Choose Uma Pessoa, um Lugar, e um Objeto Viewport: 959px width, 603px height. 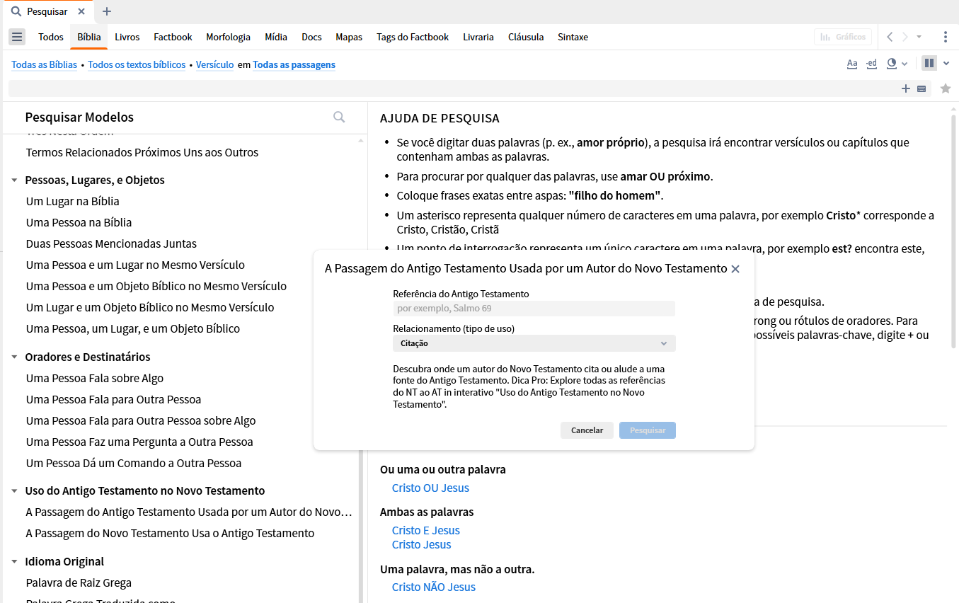pos(133,328)
